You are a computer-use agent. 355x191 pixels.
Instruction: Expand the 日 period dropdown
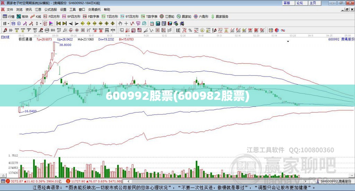pyautogui.click(x=8, y=24)
